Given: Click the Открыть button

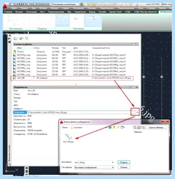Looking at the screenshot, I should (x=124, y=162).
